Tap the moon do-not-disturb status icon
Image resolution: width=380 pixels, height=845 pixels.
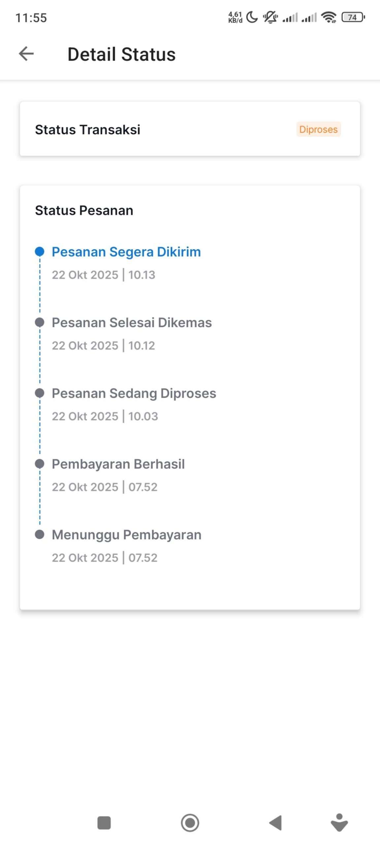252,17
